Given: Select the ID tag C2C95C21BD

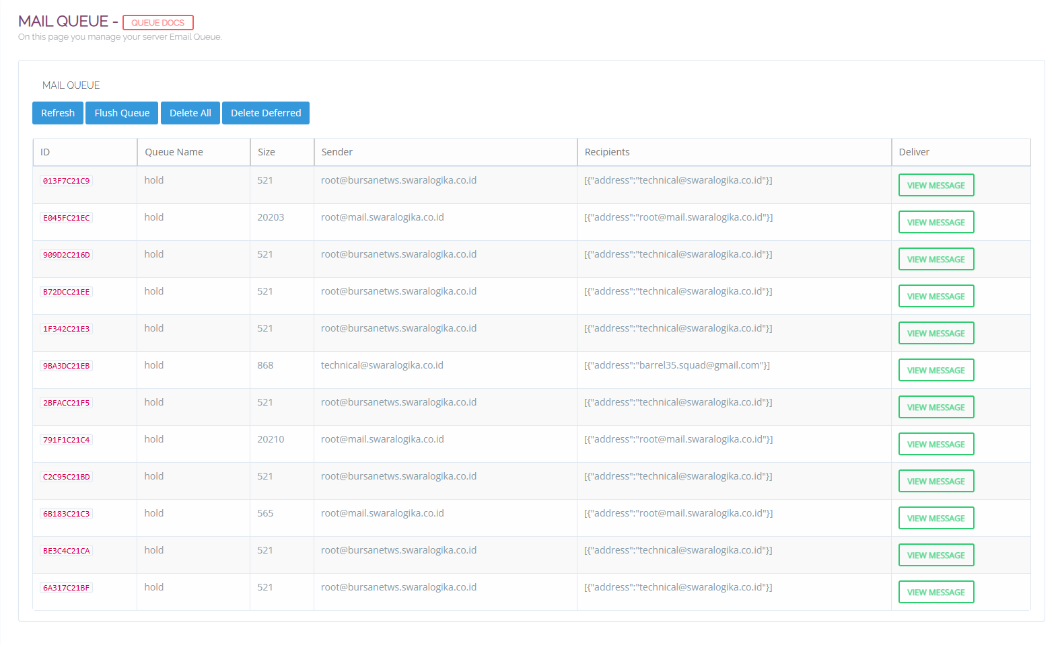Looking at the screenshot, I should 66,477.
